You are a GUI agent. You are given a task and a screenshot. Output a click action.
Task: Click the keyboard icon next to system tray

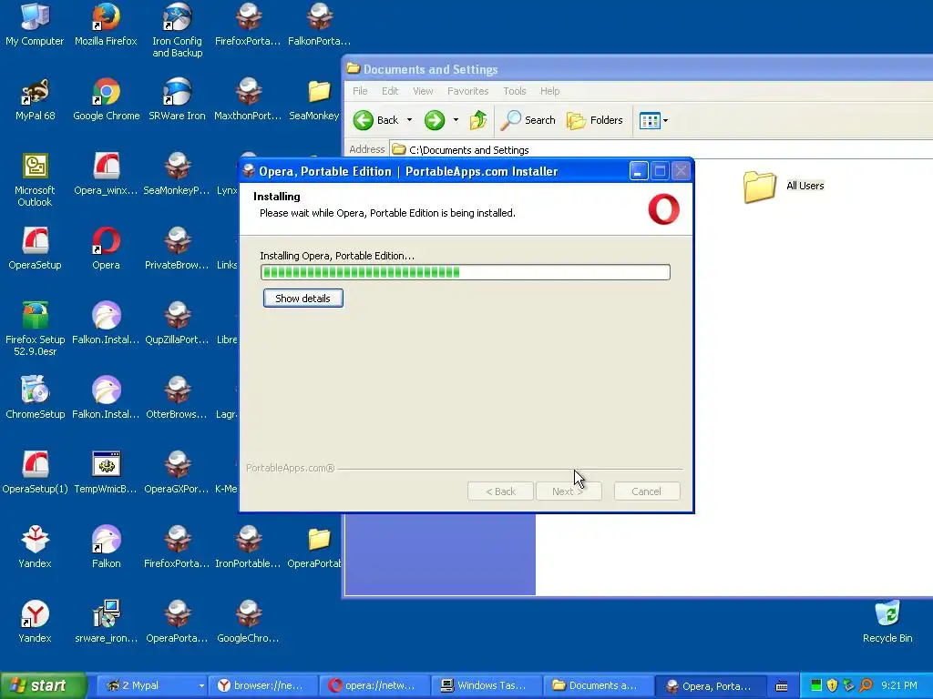(782, 686)
